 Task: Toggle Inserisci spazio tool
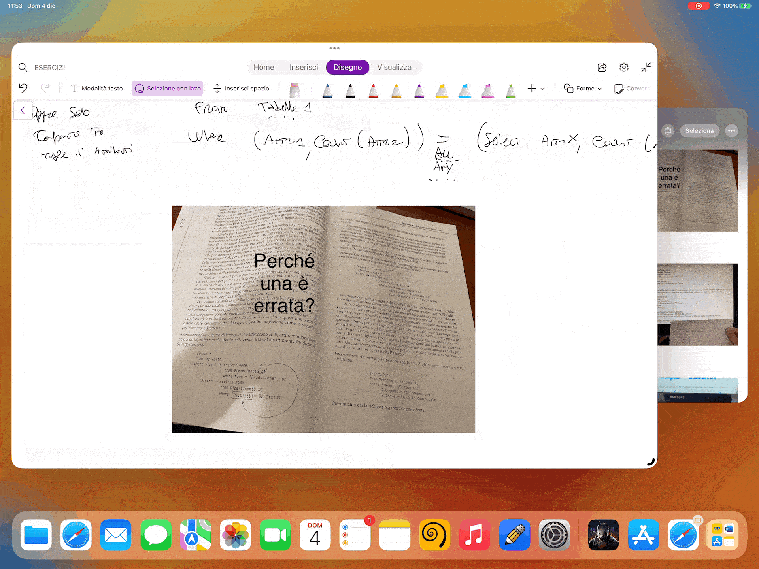(241, 88)
